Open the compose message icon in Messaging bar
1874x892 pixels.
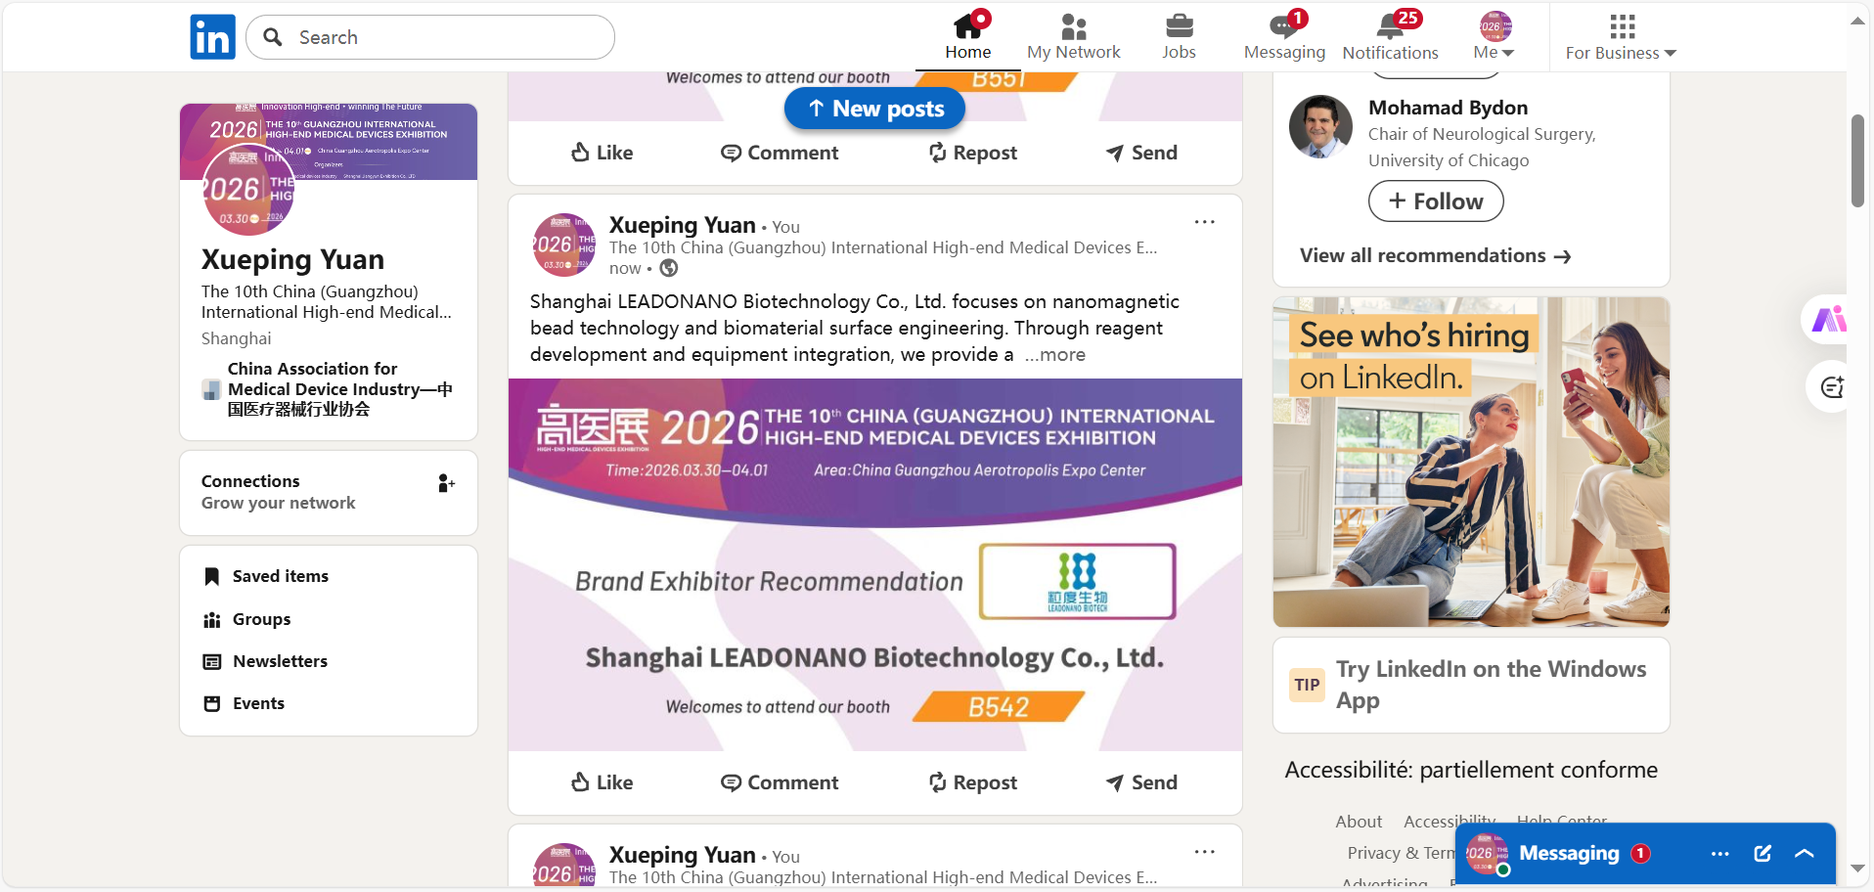(1762, 854)
